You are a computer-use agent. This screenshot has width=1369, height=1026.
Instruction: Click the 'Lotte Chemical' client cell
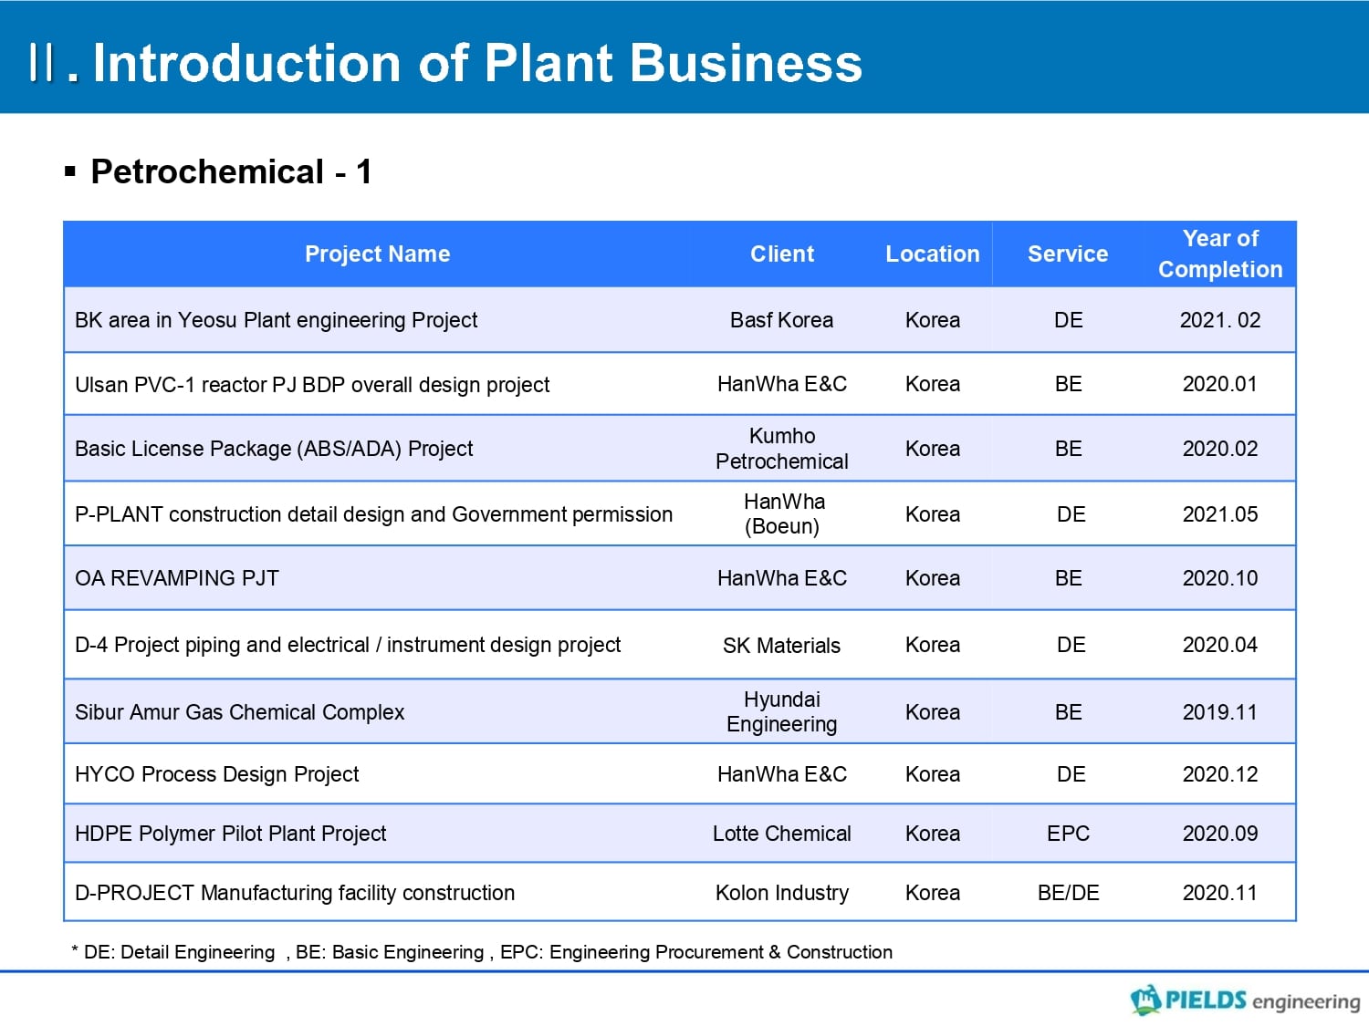(x=782, y=834)
